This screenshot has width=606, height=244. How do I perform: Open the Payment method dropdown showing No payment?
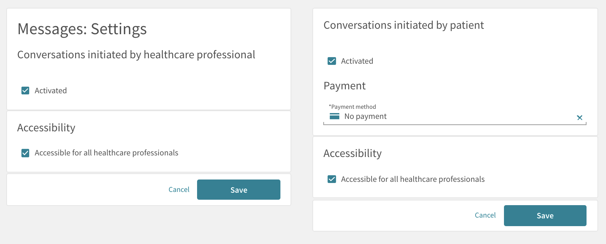click(455, 117)
